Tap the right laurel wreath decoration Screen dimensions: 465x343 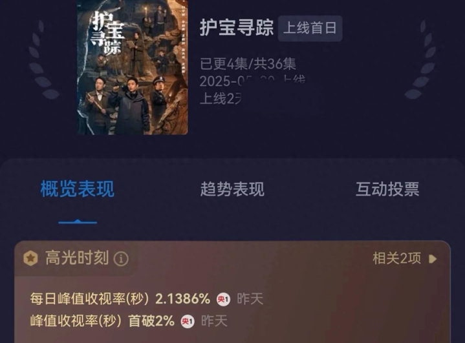(x=420, y=59)
